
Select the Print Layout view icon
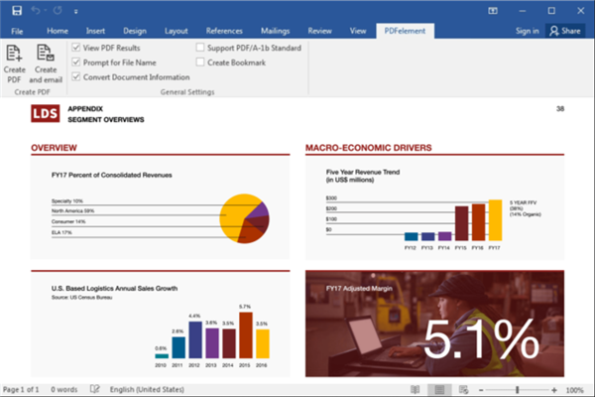[440, 389]
